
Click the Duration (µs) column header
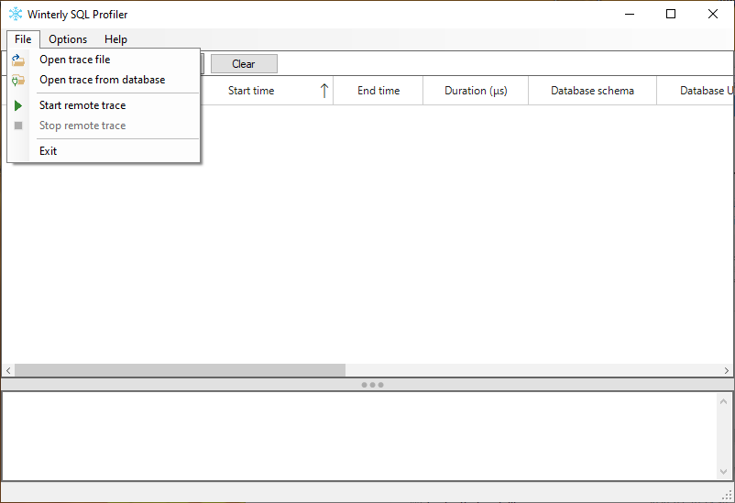(x=476, y=91)
